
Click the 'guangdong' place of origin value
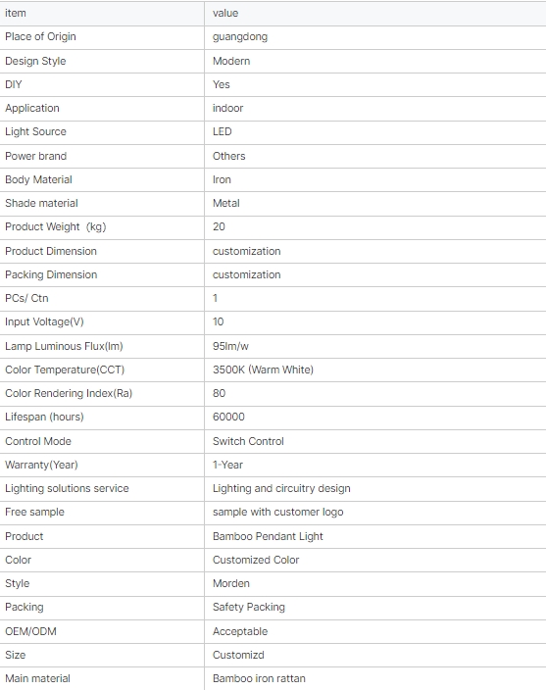click(240, 37)
